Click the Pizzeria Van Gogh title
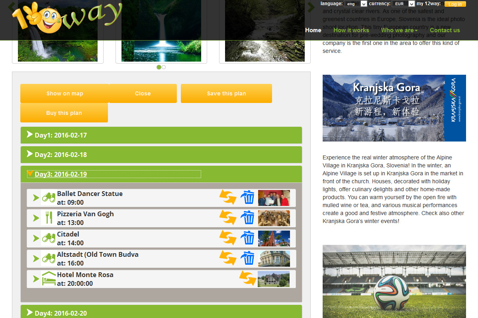478x318 pixels. [85, 214]
